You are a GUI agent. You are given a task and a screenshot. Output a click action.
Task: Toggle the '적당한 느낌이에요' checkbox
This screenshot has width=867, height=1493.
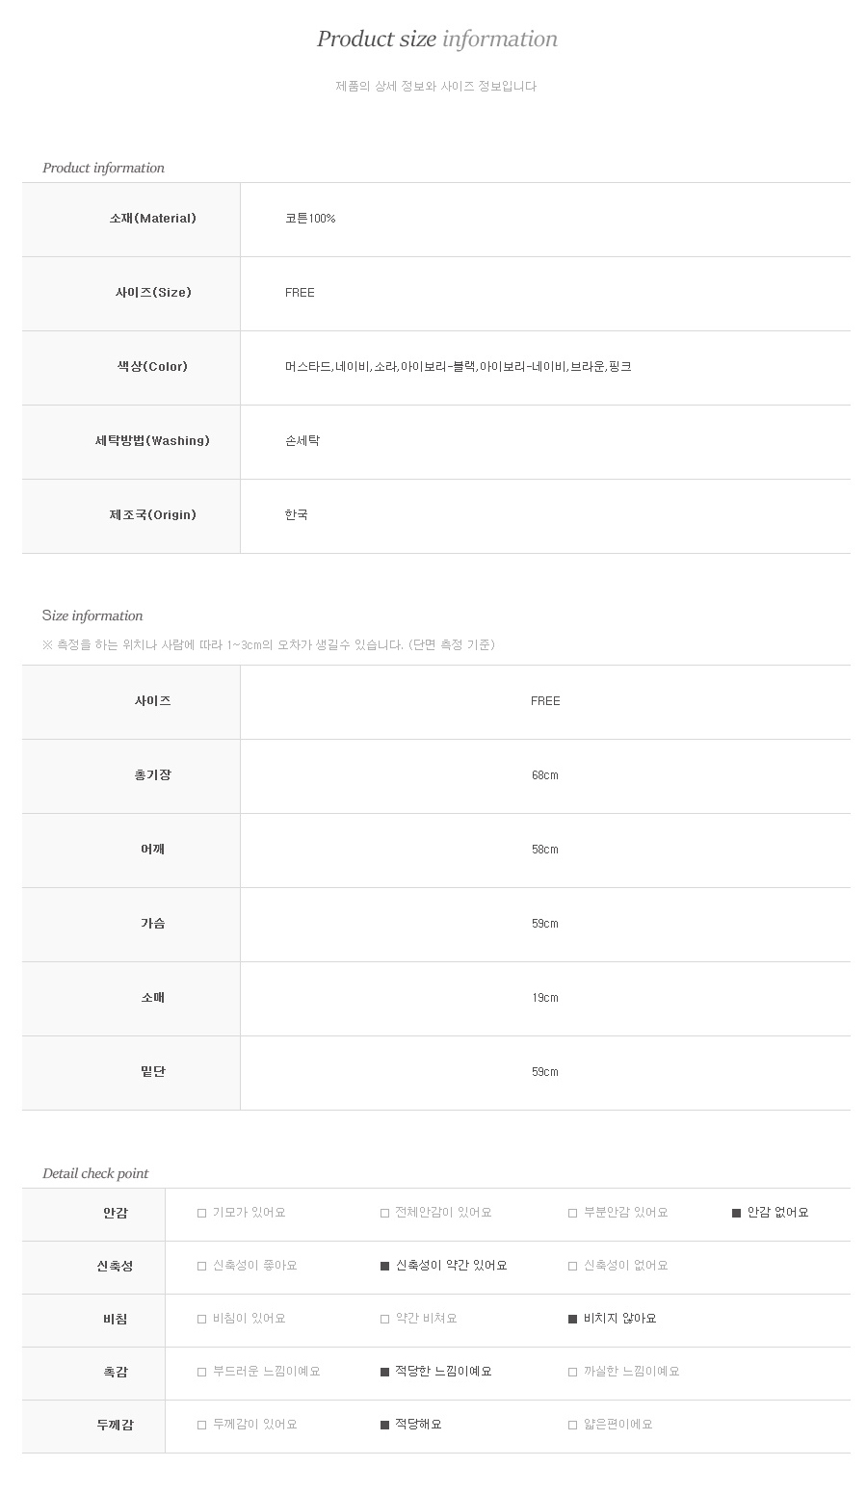[x=385, y=1373]
